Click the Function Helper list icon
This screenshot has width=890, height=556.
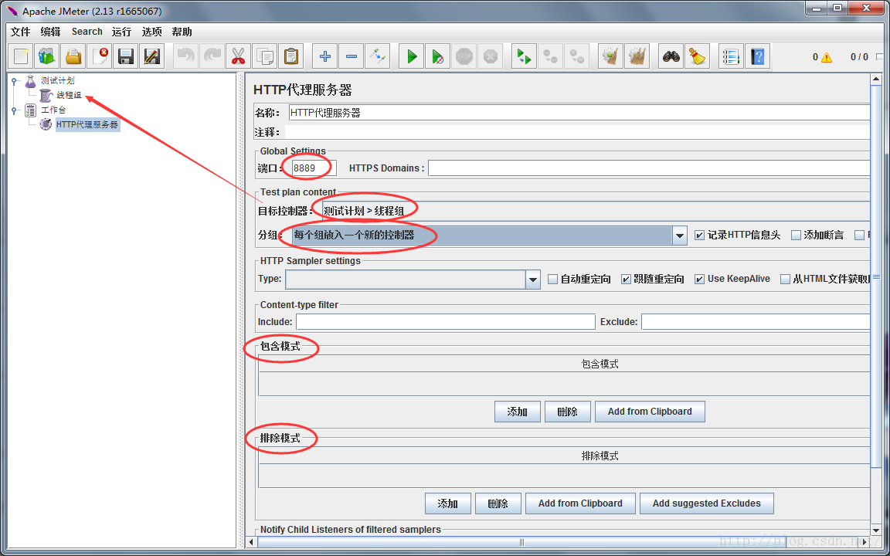[731, 56]
